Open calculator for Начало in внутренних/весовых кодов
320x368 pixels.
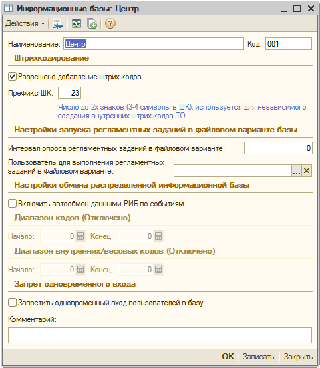tap(80, 270)
